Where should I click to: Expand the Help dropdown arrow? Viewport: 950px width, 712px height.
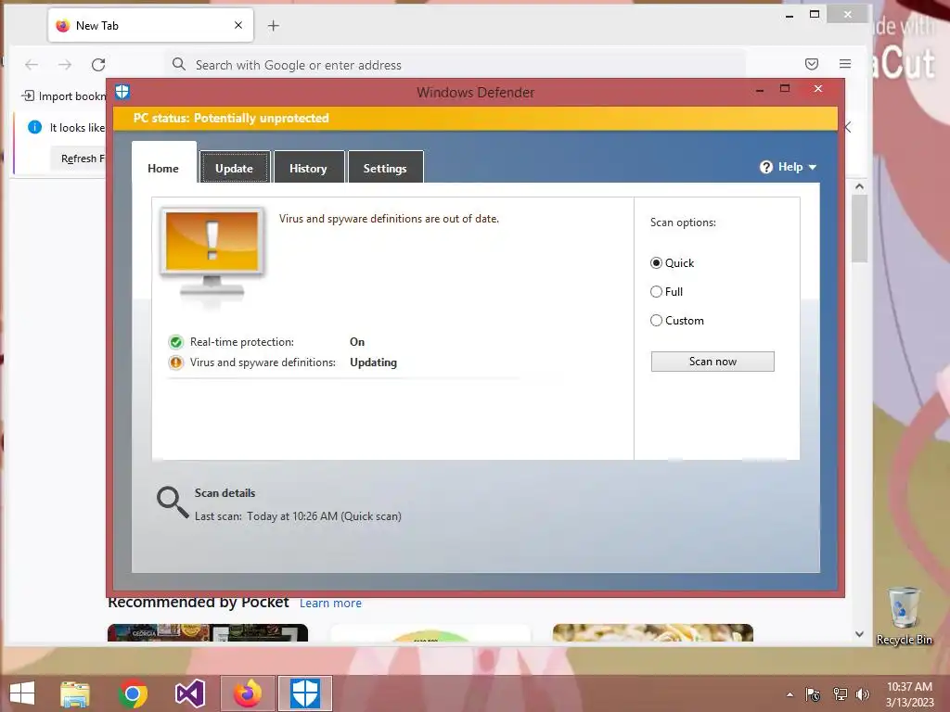(813, 167)
